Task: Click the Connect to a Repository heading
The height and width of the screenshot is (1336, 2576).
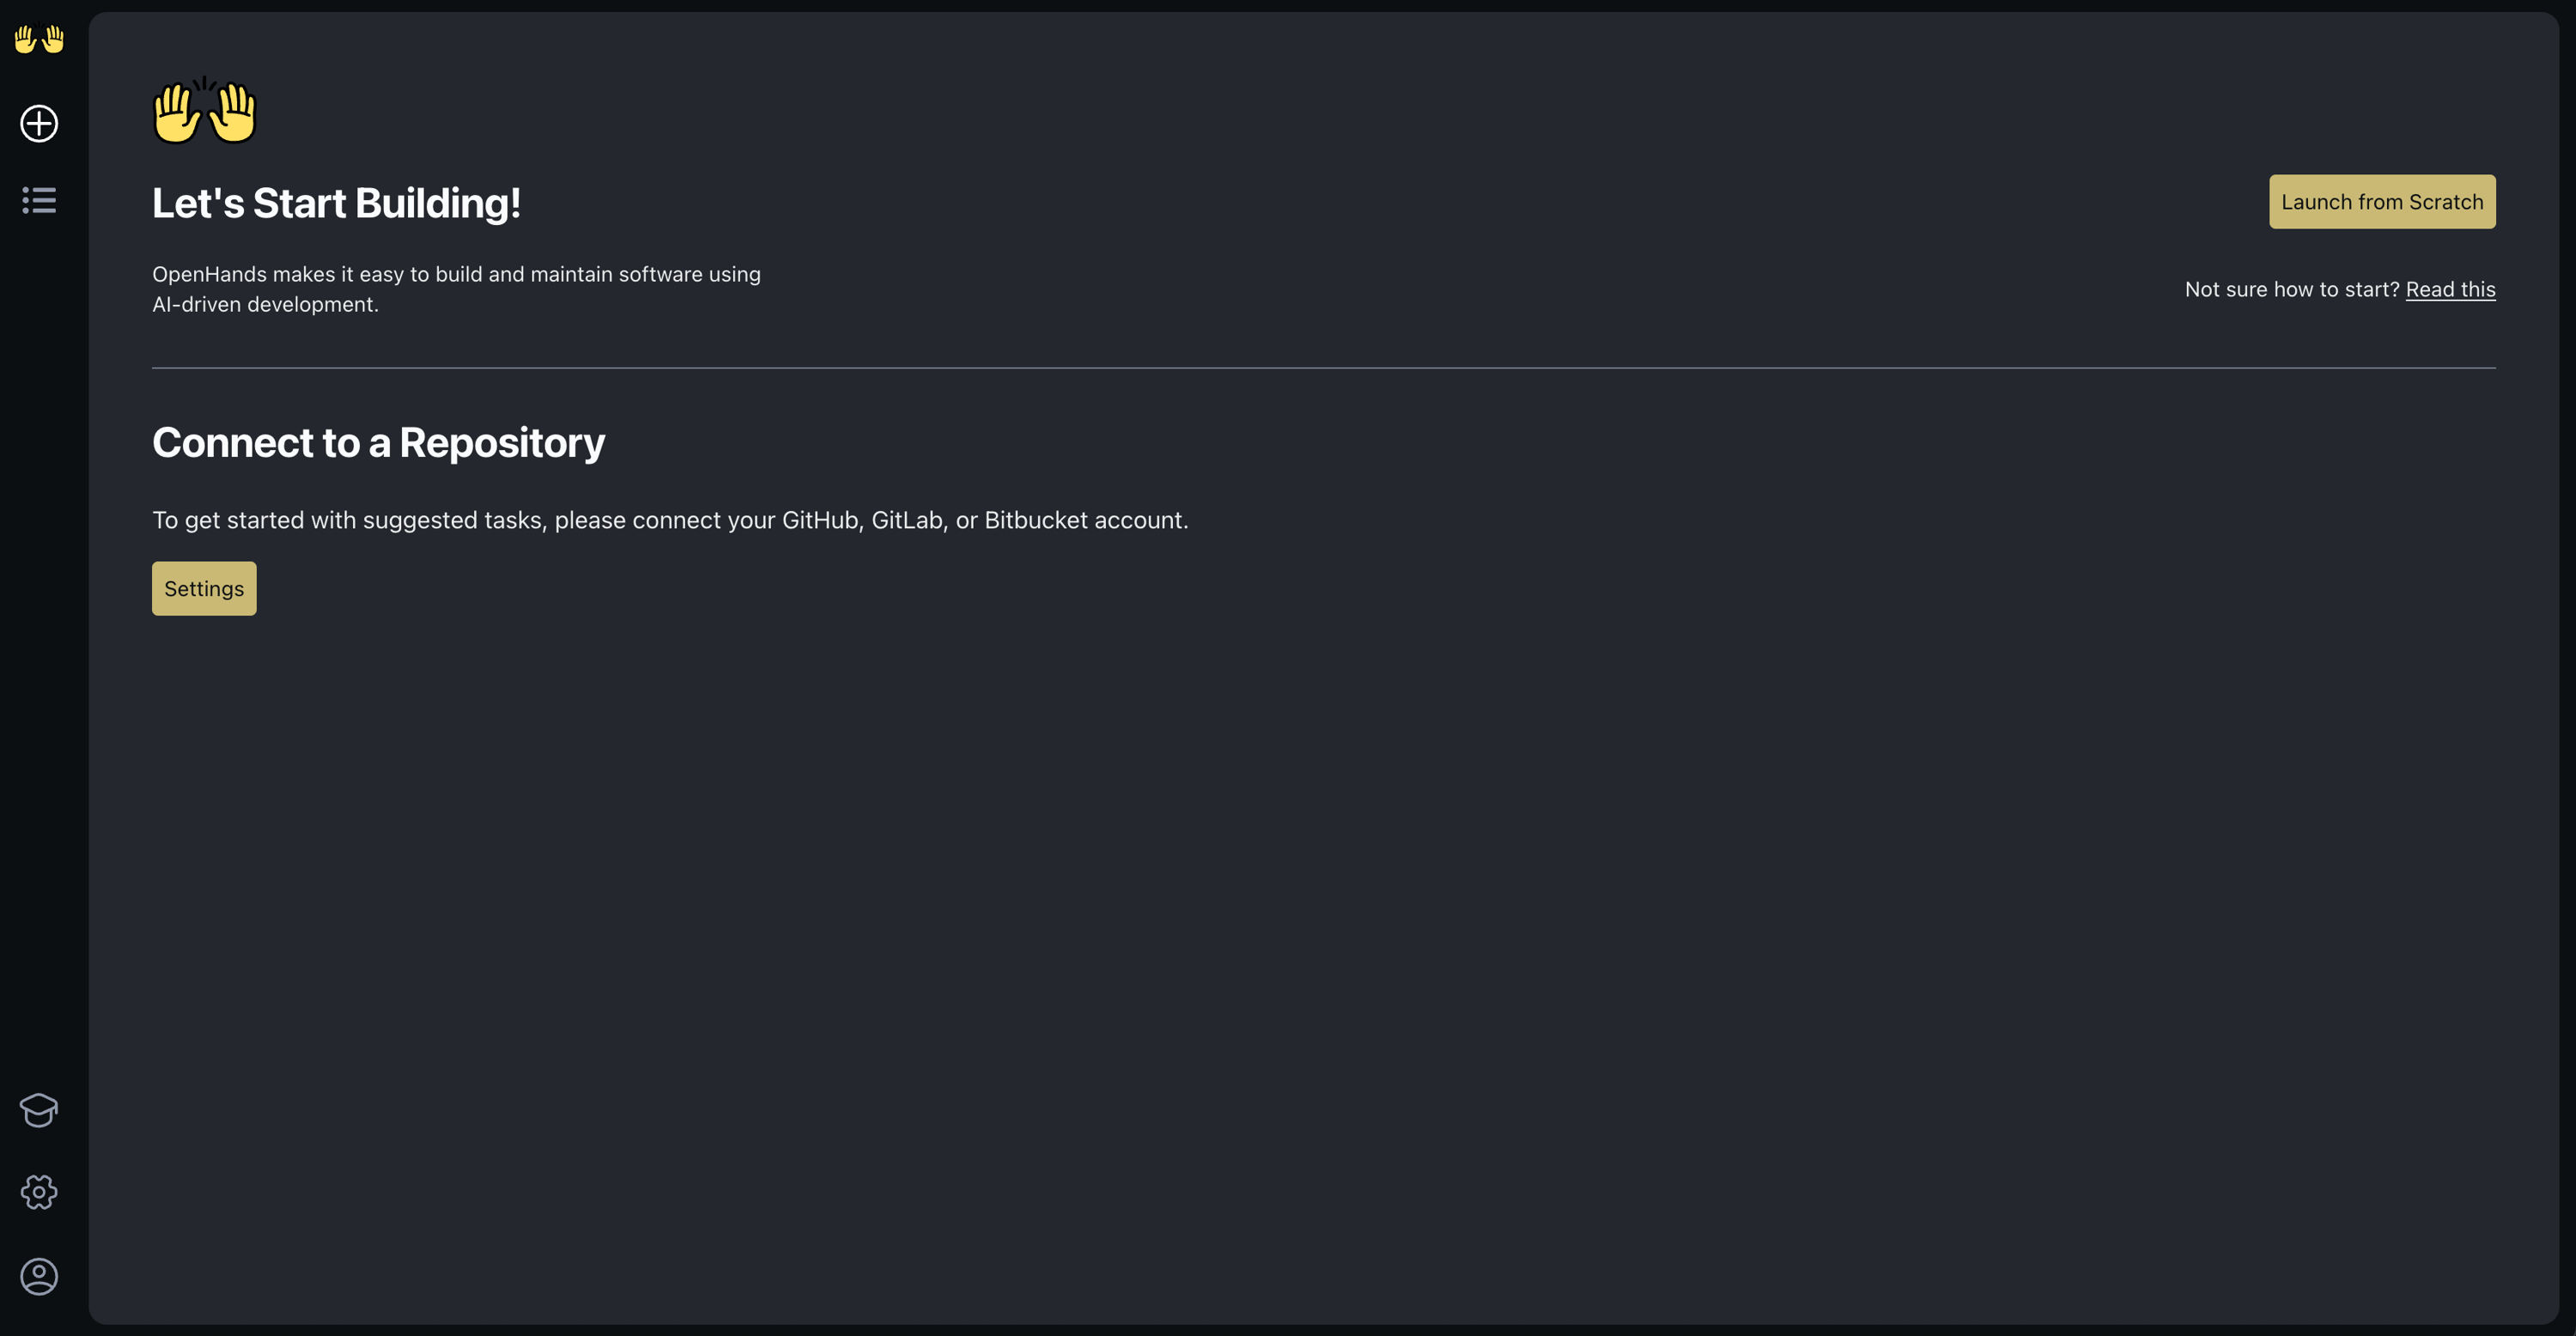Action: [x=378, y=441]
